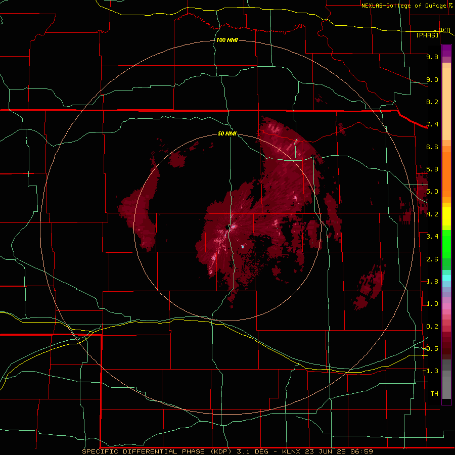The image size is (455, 455).
Task: Click the 3.4 value on the color scale
Action: pyautogui.click(x=432, y=237)
